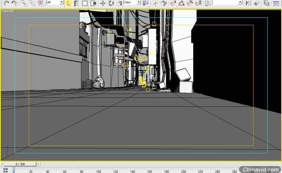Toggle the Percent Snap magnet
The width and height of the screenshot is (282, 173).
[x=190, y=3]
